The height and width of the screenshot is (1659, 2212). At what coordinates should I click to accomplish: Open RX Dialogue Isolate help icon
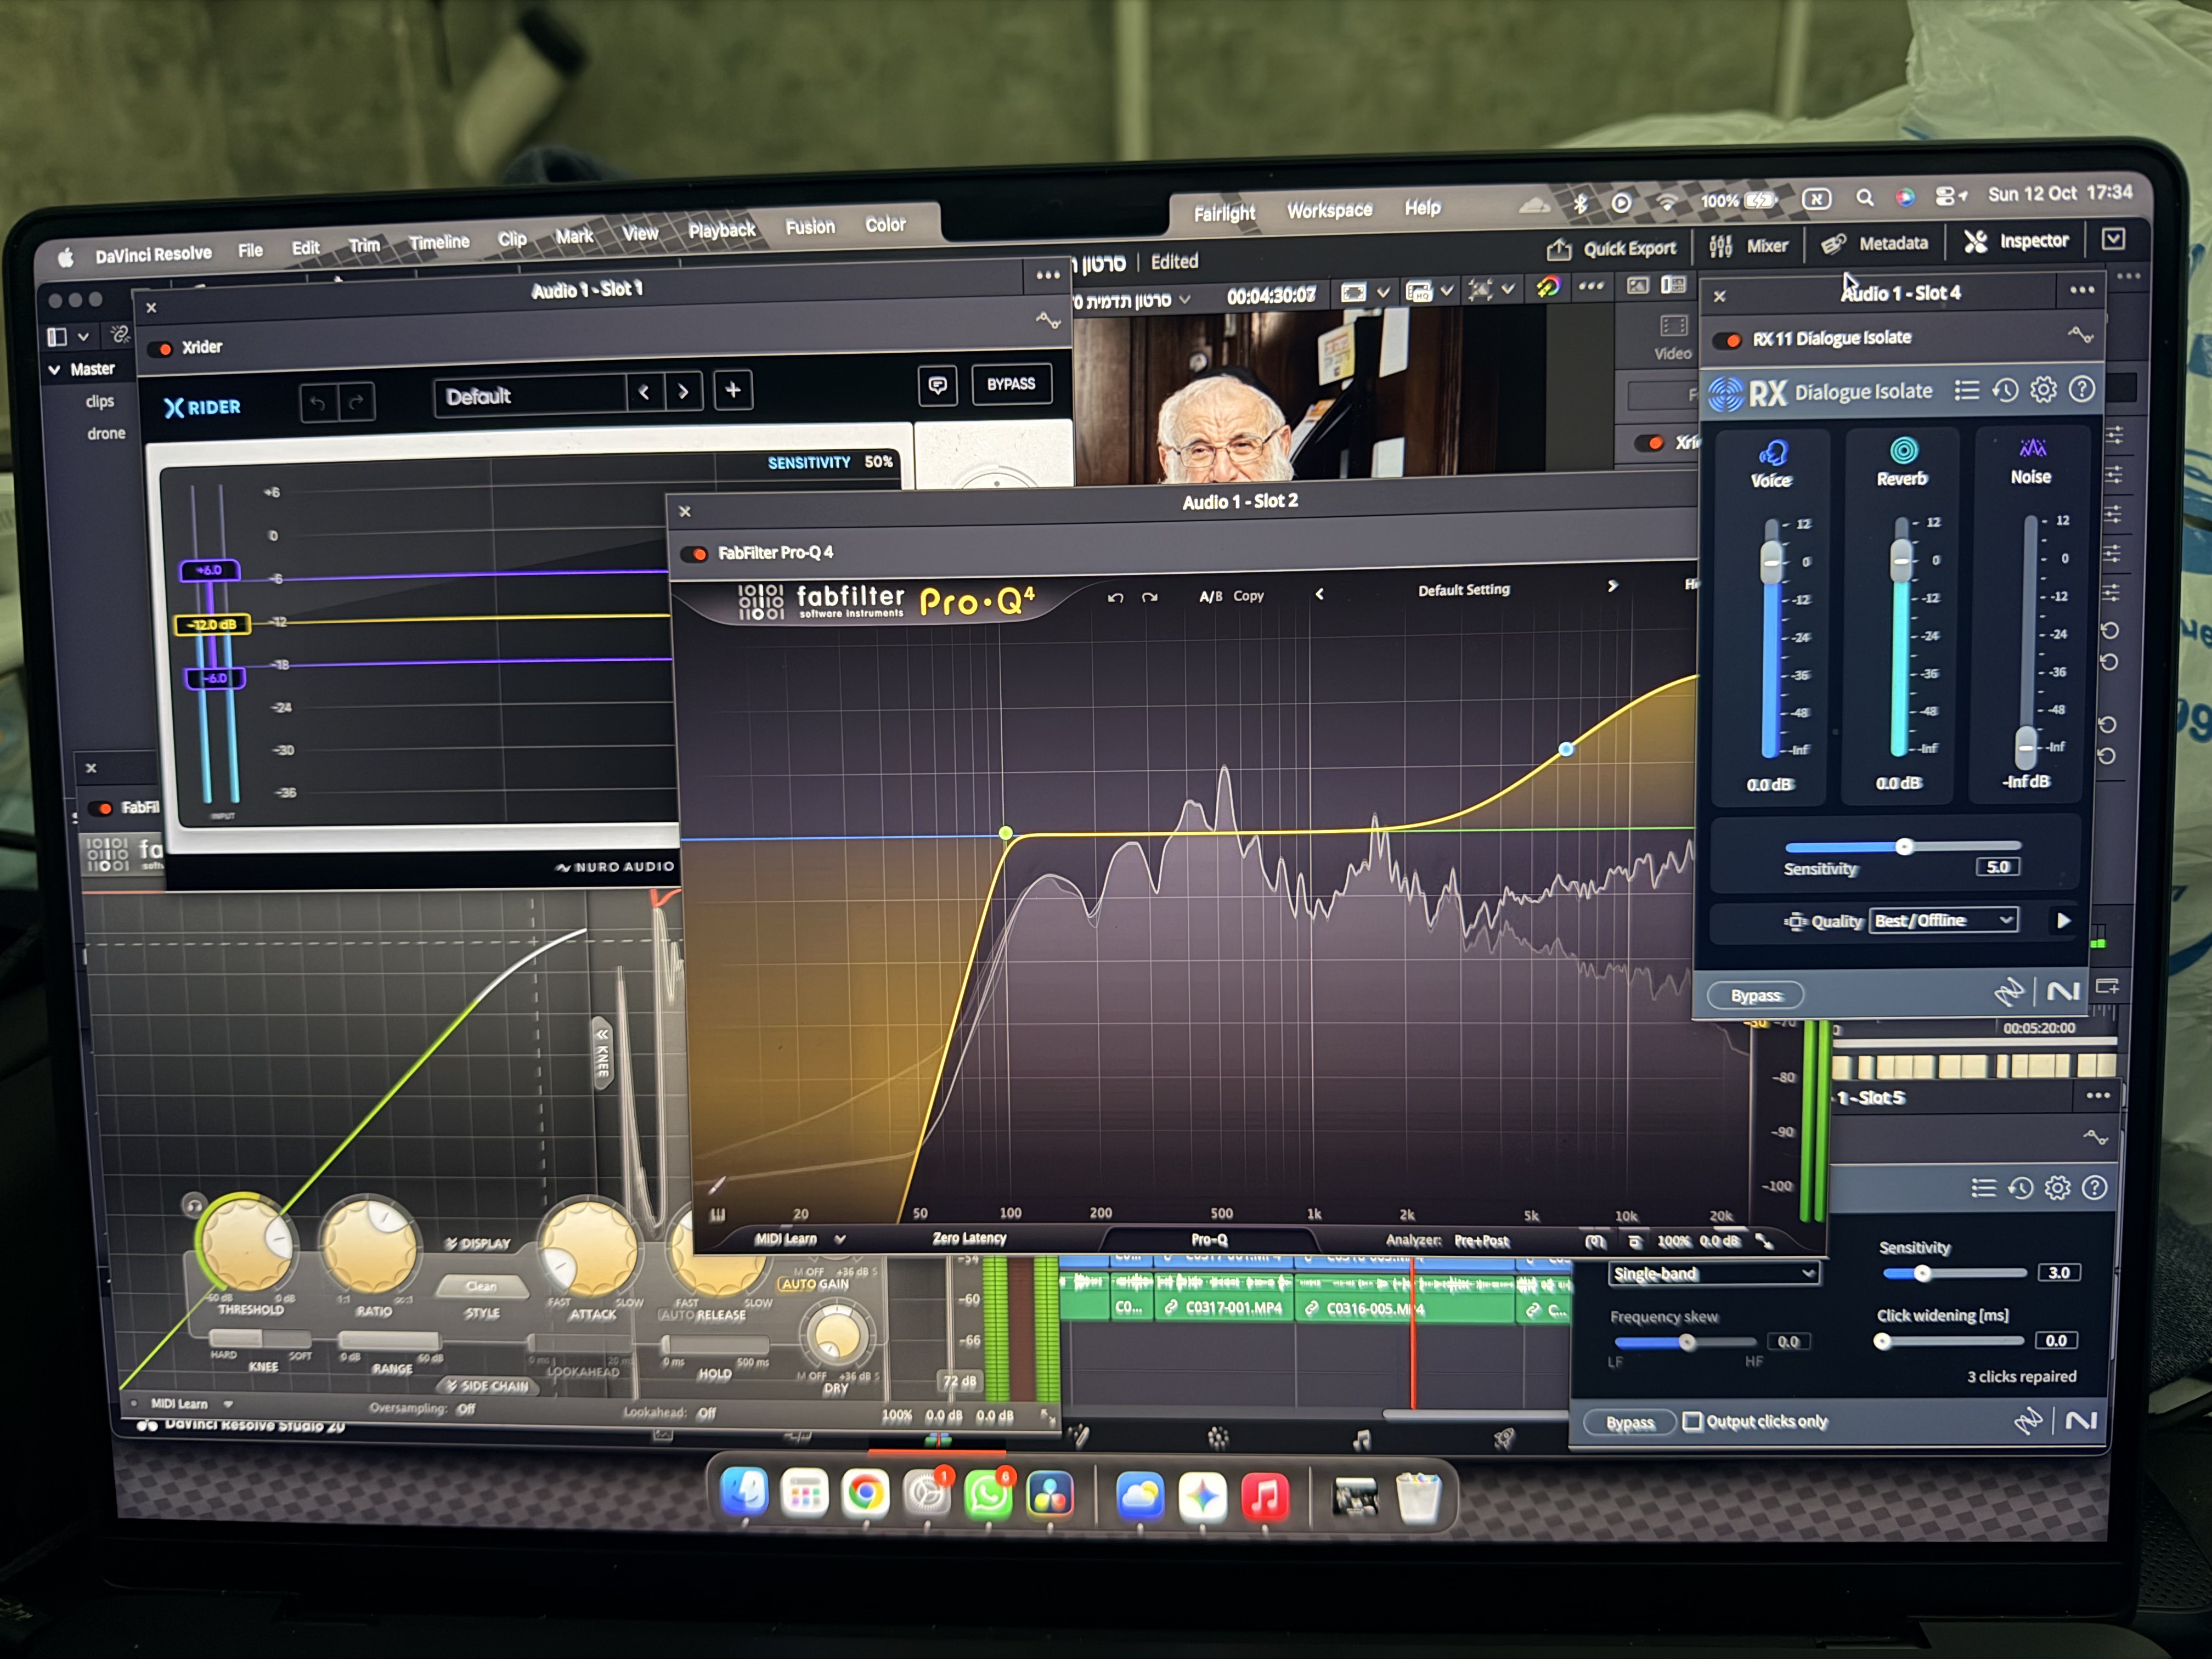pyautogui.click(x=2081, y=388)
